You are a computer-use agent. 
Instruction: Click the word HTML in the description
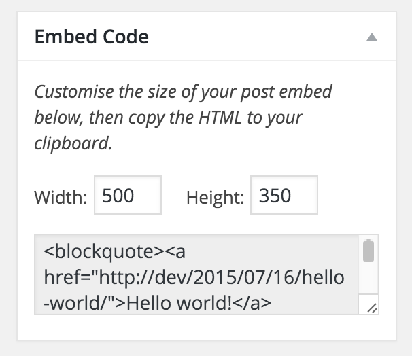coord(220,117)
